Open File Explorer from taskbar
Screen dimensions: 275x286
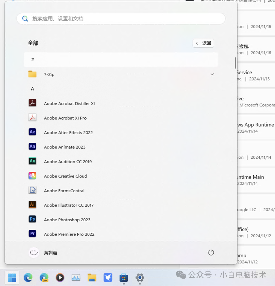point(92,278)
